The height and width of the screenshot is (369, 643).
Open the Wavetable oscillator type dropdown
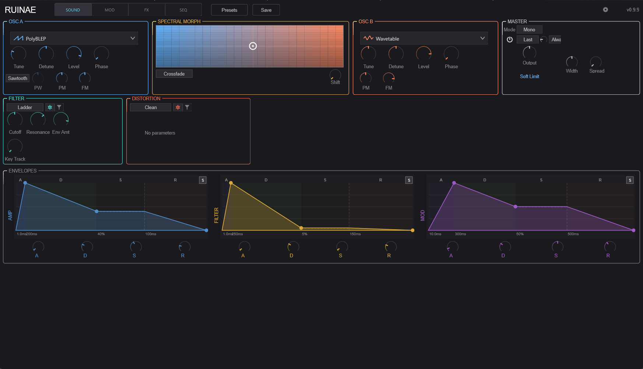(x=424, y=38)
